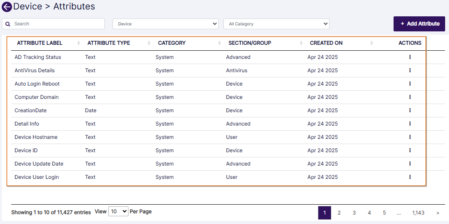Open actions menu for Auto Login Reboot
This screenshot has width=449, height=224.
click(410, 84)
